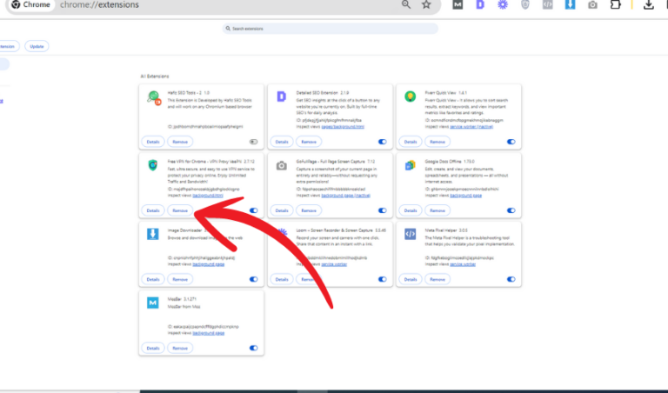Disable the Free VPN for Chrome extension

[x=254, y=210]
